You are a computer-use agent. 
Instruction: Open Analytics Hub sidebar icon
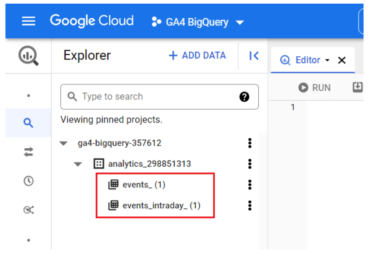tap(29, 210)
